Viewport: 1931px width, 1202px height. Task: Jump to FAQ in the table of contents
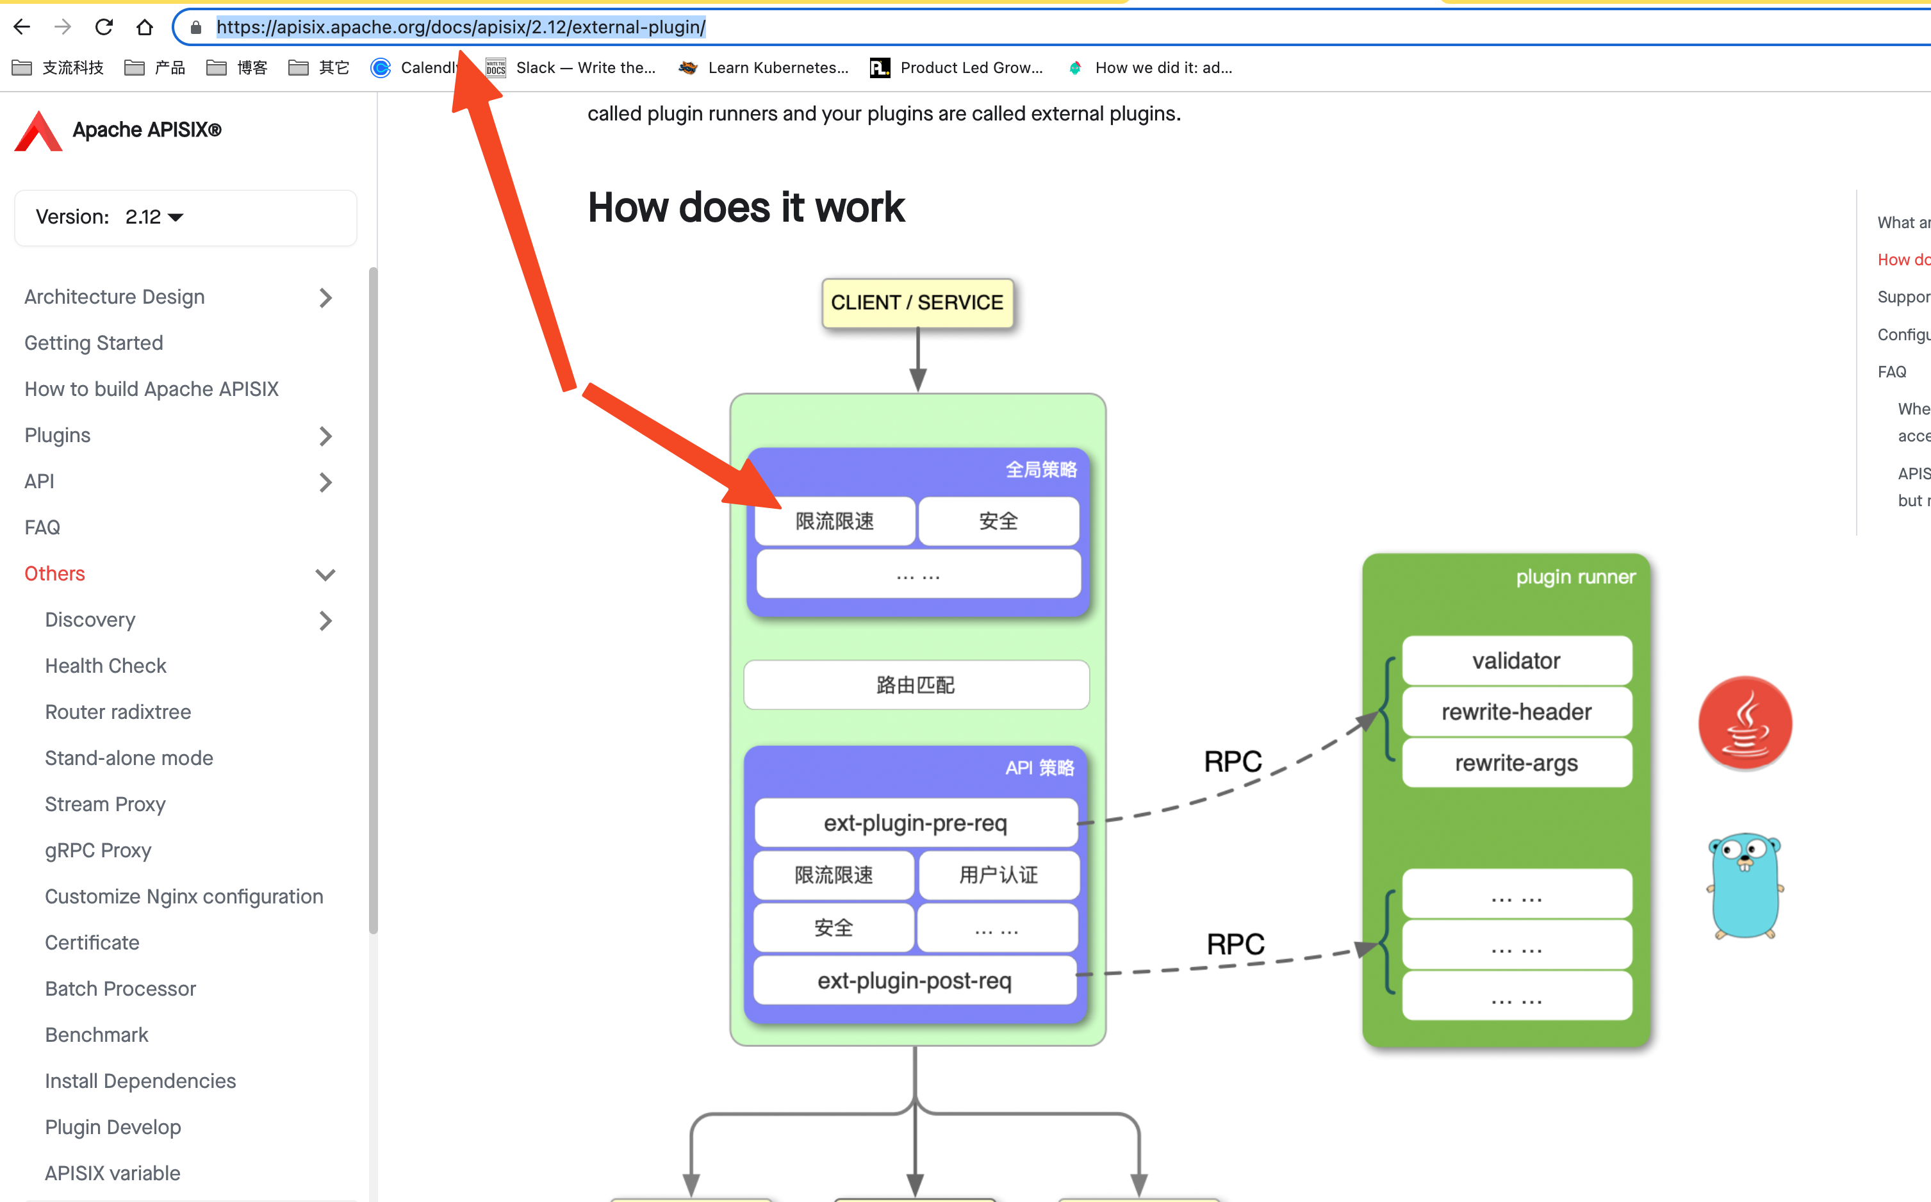tap(1892, 372)
